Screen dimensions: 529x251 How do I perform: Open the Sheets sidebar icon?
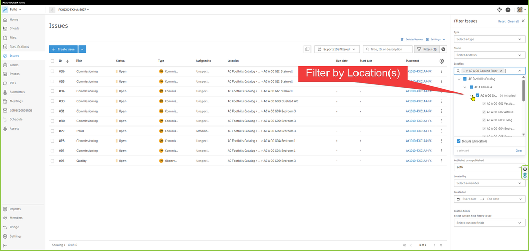[x=5, y=29]
